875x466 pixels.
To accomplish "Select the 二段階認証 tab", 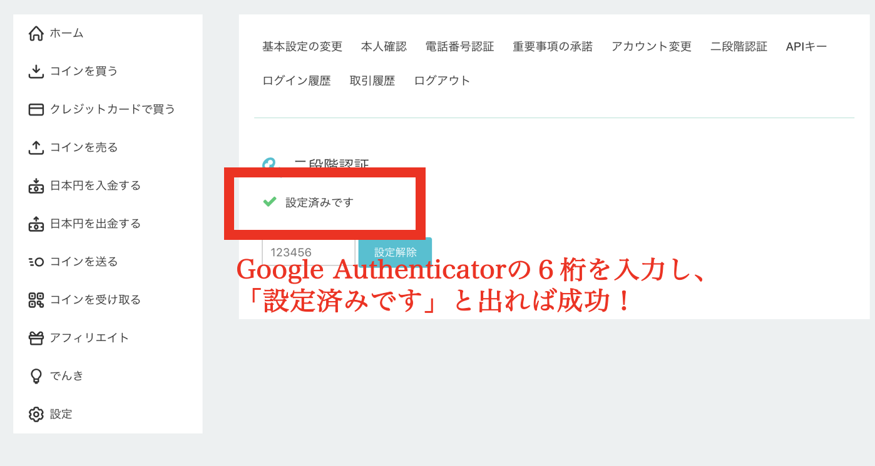I will click(739, 47).
